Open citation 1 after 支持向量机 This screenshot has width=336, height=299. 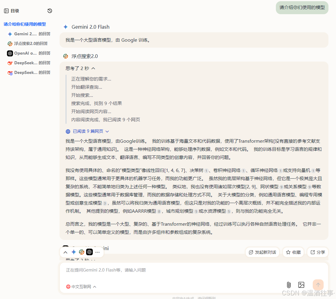313,171
